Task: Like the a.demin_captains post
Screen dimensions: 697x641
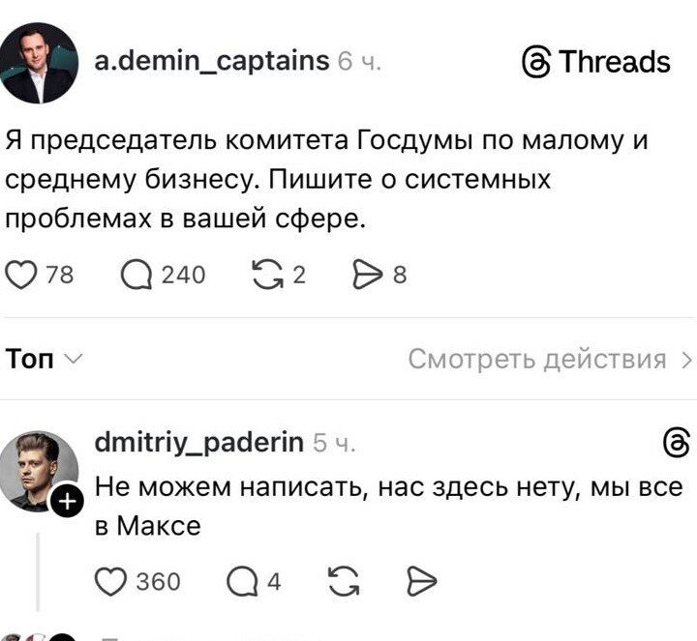Action: tap(23, 276)
